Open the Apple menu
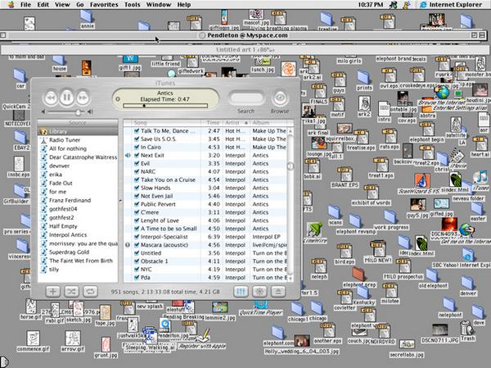 coord(11,4)
